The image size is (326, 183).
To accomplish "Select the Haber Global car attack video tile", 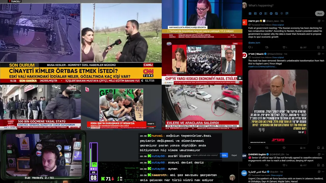I will [x=202, y=107].
